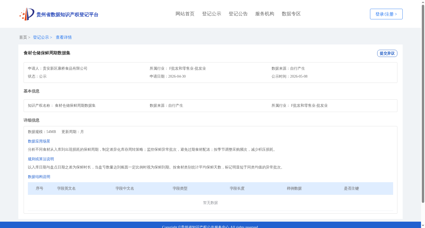Screen dimensions: 425x228
Task: Open 登记公告 navigation item
Action: [x=238, y=14]
